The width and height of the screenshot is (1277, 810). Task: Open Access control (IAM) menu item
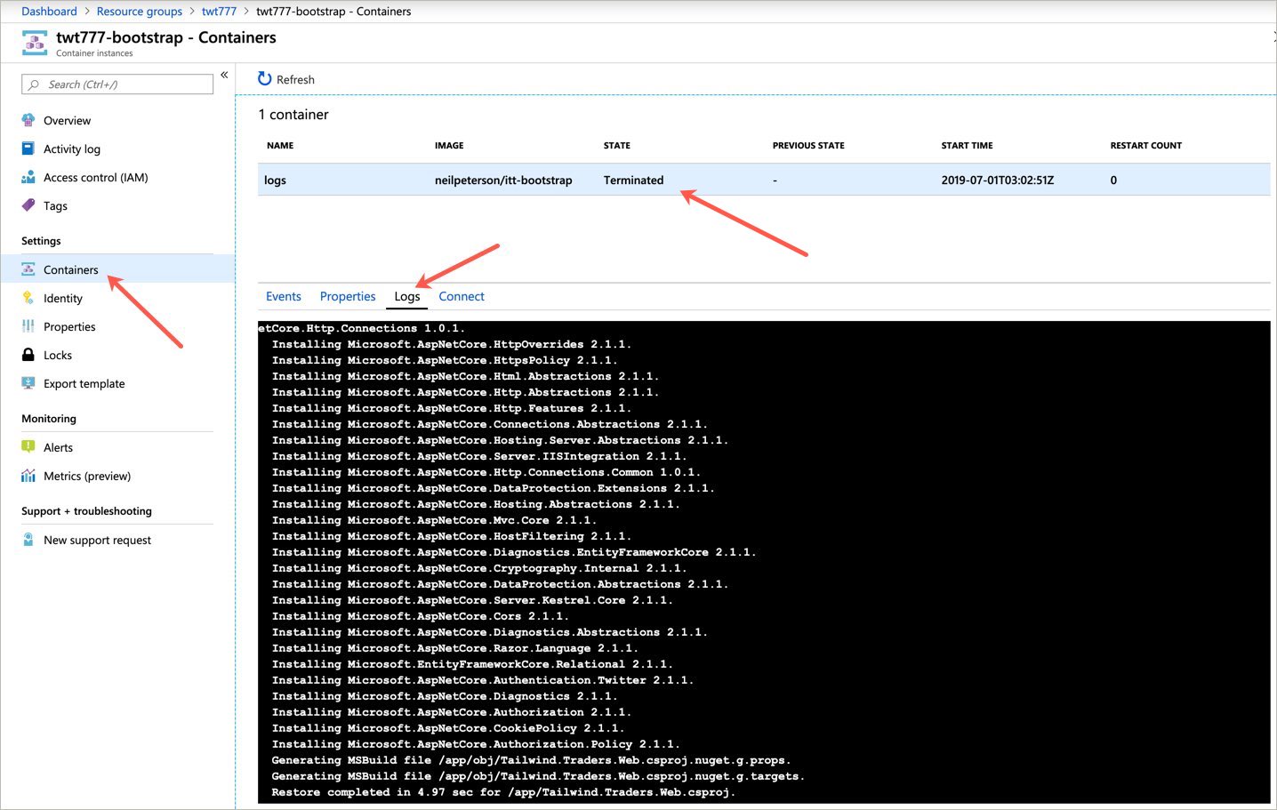pyautogui.click(x=96, y=178)
